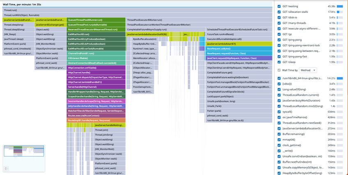Open the Wall Time by Method dropdown
The width and height of the screenshot is (348, 175).
point(308,70)
